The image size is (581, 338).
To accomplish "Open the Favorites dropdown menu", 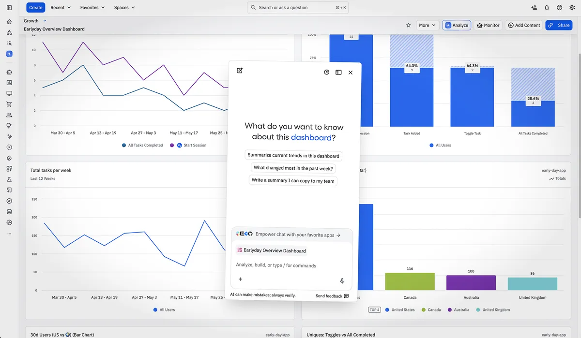I will point(92,7).
